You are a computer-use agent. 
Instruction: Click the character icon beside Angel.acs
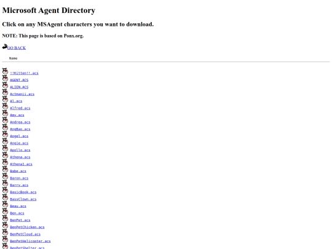[5, 134]
